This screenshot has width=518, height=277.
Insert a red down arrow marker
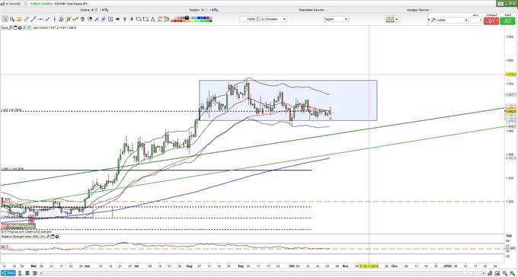(x=132, y=19)
